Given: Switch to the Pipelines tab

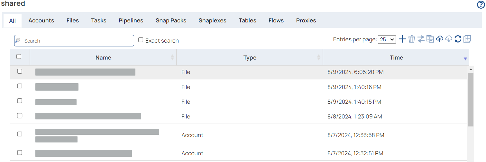Looking at the screenshot, I should (x=131, y=20).
